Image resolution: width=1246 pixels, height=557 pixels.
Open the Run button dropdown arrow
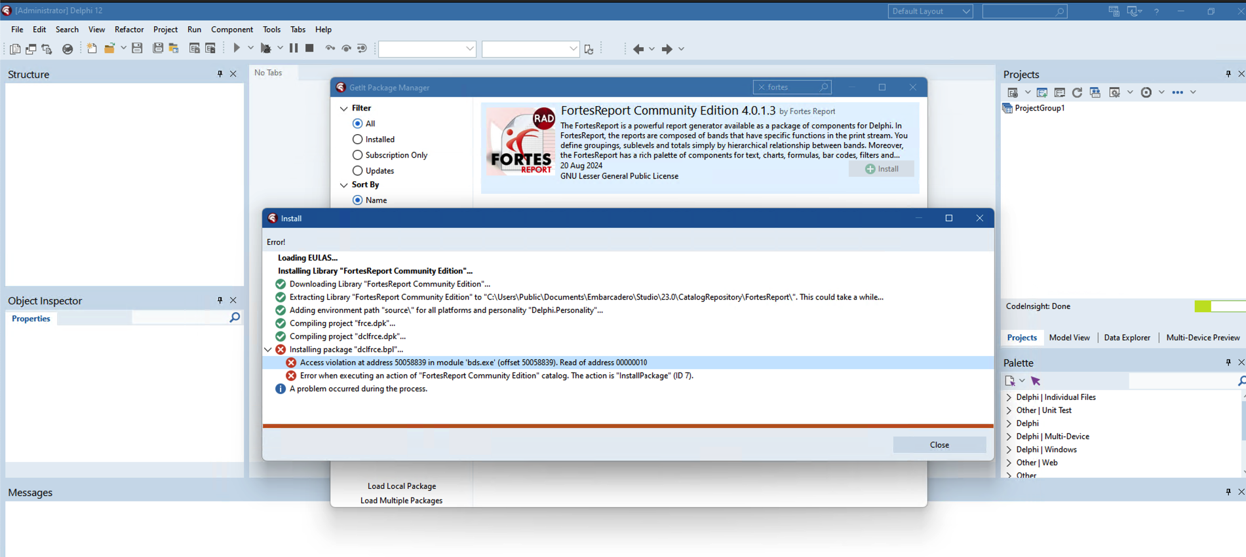[x=250, y=48]
